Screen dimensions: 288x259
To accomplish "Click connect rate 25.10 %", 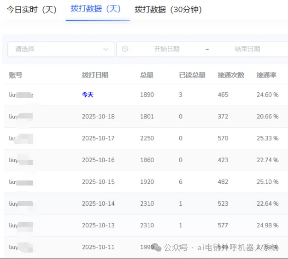I will 268,182.
